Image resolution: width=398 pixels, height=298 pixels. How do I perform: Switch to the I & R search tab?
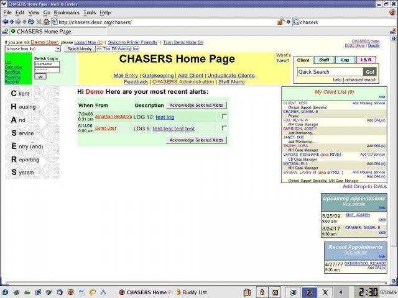pos(366,60)
